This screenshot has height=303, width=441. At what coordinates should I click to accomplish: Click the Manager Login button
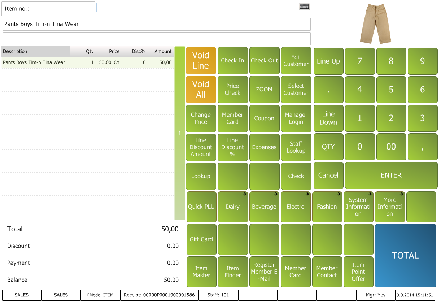point(296,118)
